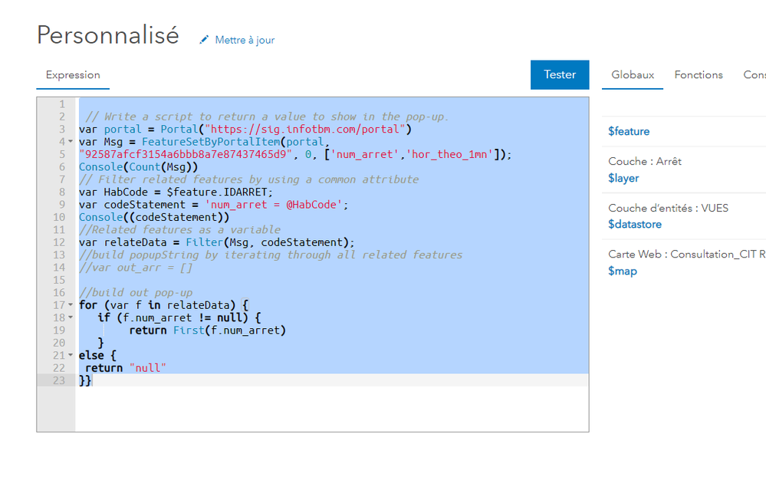This screenshot has width=766, height=480.
Task: Select the $datastore global variable
Action: pyautogui.click(x=635, y=224)
